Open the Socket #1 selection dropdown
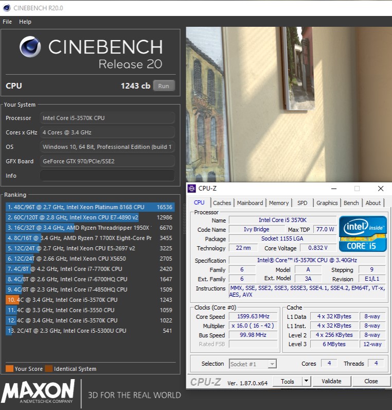Viewport: 392px width, 410px height. click(x=253, y=364)
